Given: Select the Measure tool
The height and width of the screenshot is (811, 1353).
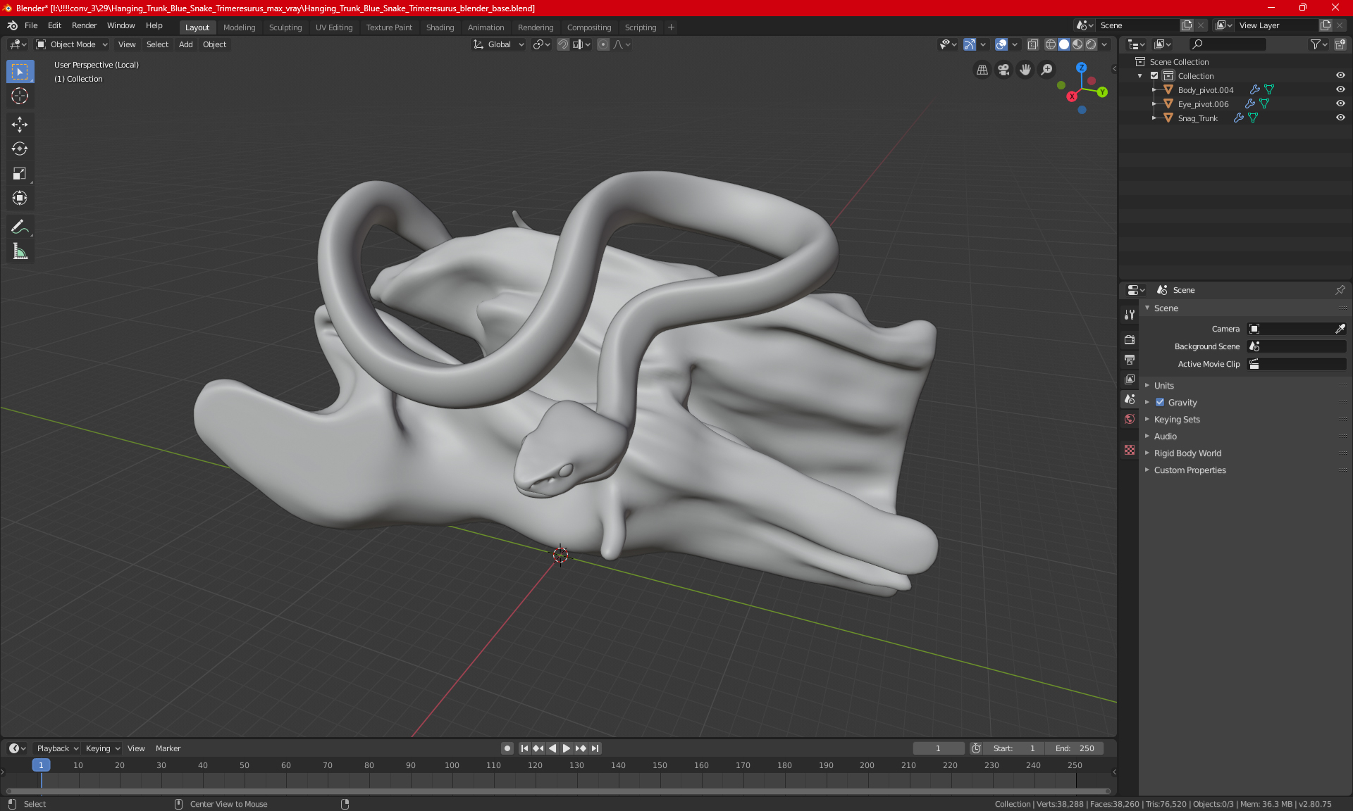Looking at the screenshot, I should [x=20, y=251].
